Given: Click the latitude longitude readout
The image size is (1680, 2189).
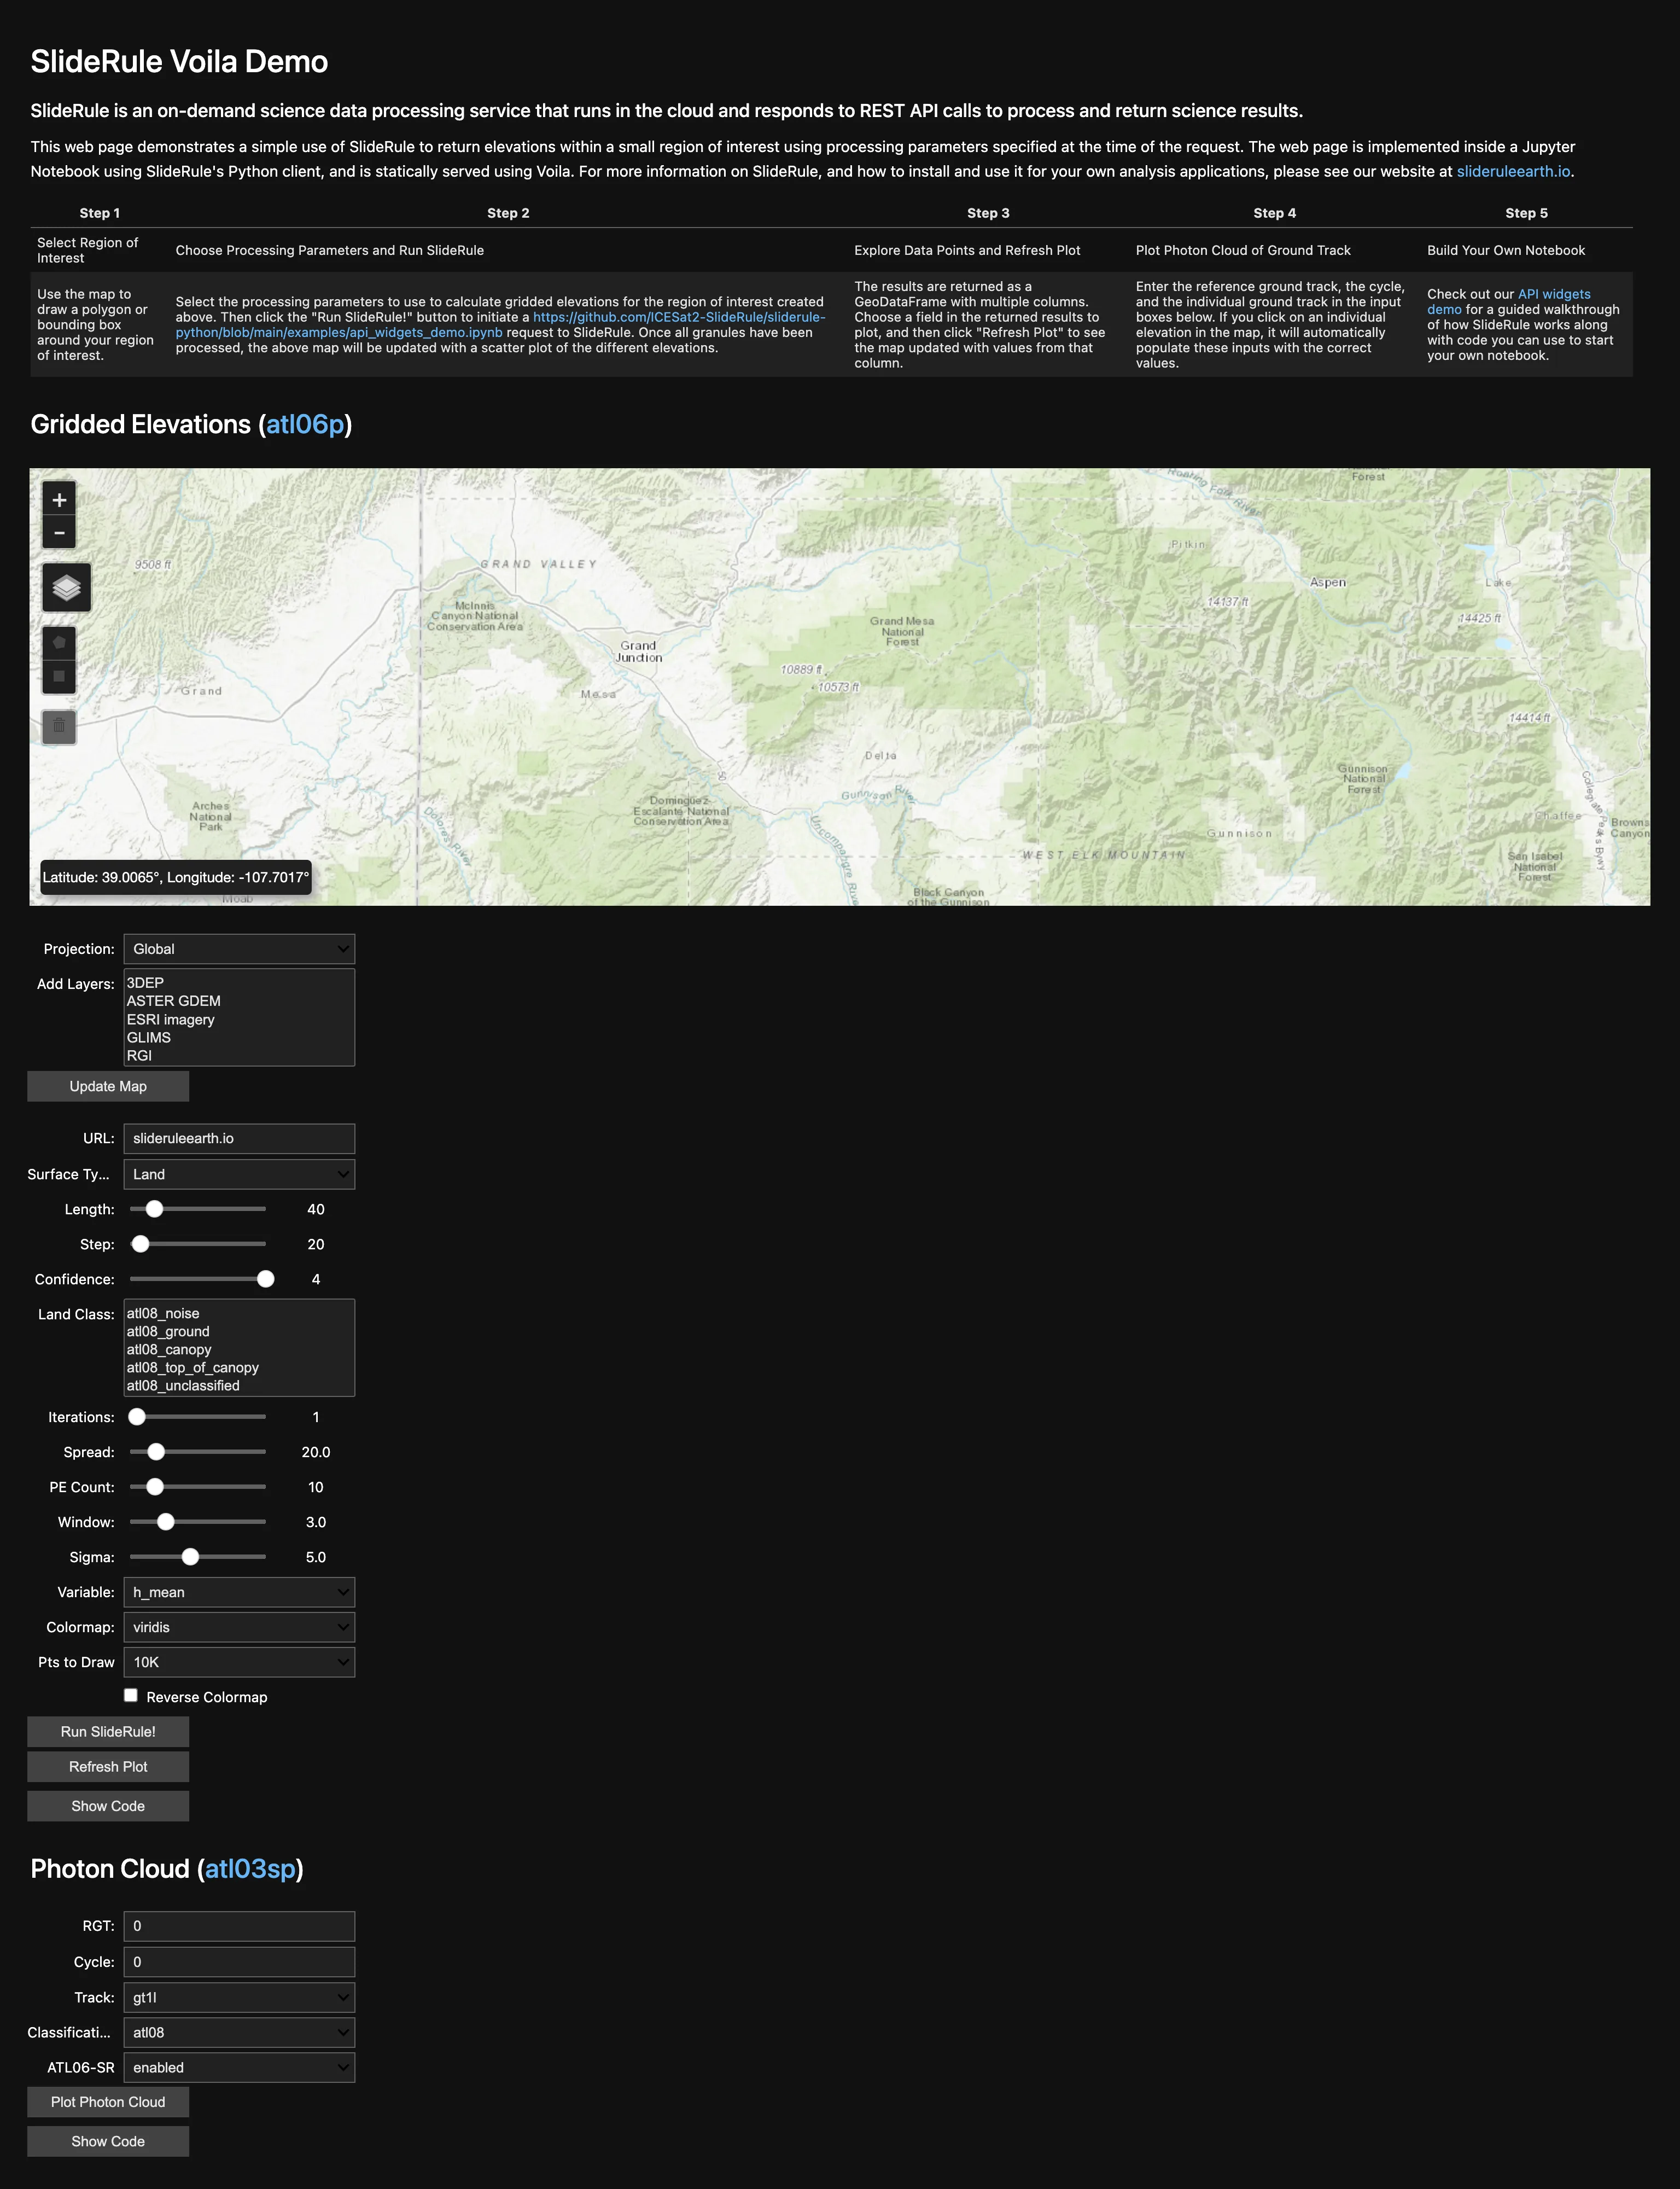Looking at the screenshot, I should [x=176, y=877].
